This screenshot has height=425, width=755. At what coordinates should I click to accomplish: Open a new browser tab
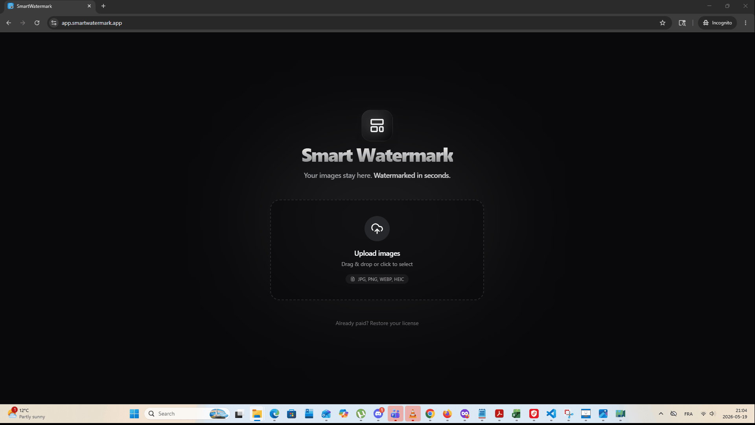[x=103, y=6]
